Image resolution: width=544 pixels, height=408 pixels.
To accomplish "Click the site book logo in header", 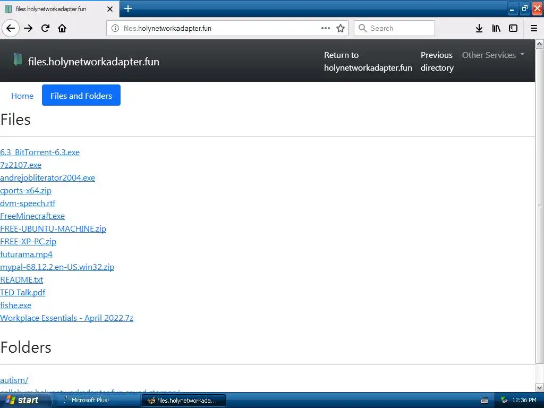I will click(18, 59).
